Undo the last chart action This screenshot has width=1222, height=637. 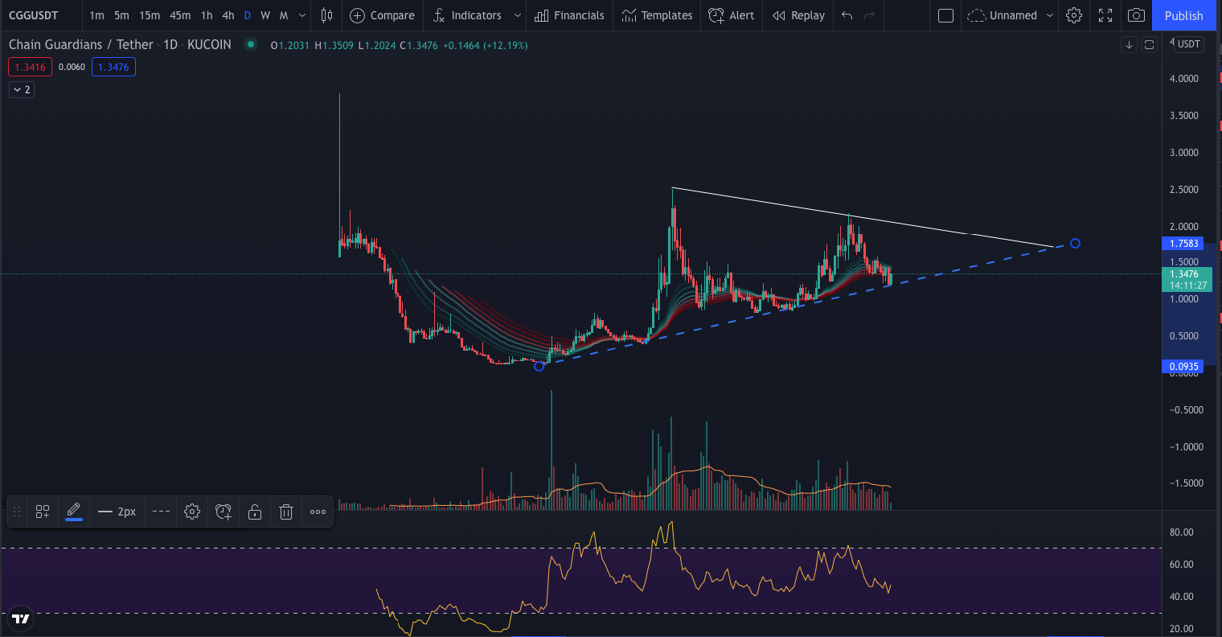click(x=847, y=15)
